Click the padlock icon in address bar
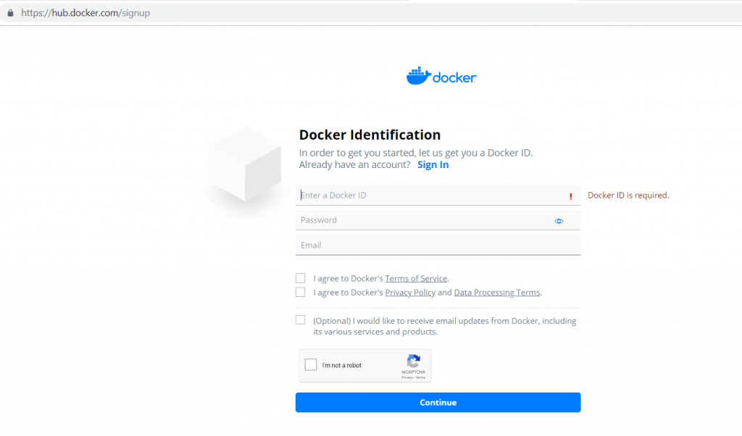742x436 pixels. (x=10, y=13)
